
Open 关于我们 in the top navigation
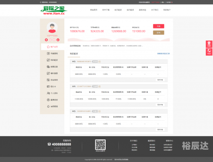155,10
